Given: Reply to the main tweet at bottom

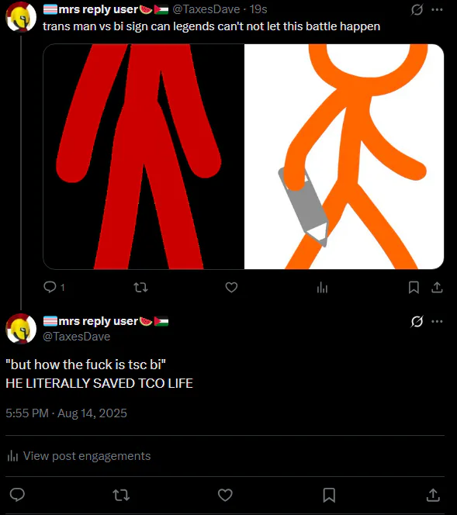Looking at the screenshot, I should click(x=17, y=495).
